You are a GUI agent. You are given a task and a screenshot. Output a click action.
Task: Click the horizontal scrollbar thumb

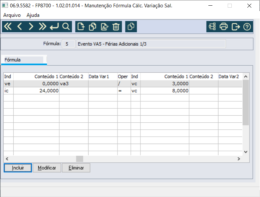point(80,159)
